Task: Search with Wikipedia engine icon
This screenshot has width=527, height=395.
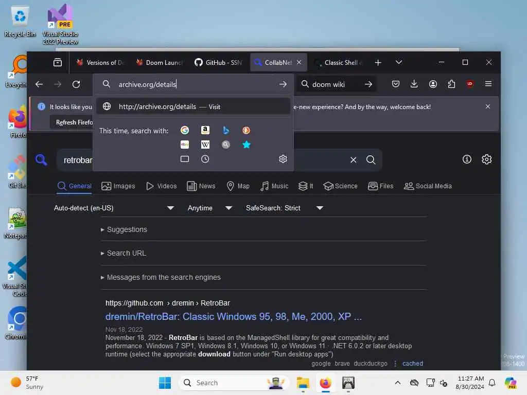Action: 205,145
